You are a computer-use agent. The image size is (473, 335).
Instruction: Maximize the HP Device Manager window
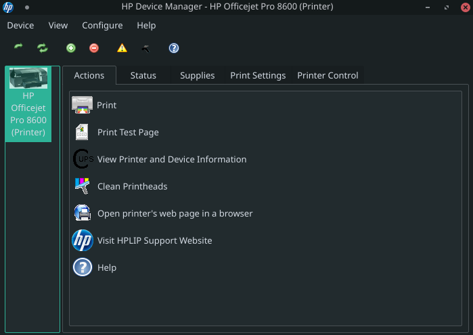447,7
